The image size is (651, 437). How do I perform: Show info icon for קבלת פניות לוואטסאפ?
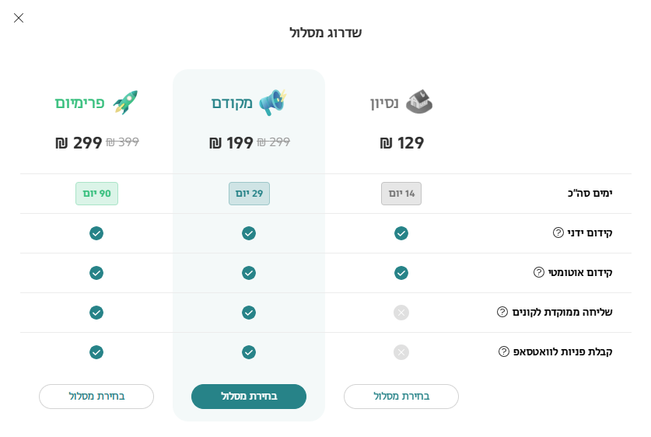click(x=504, y=351)
